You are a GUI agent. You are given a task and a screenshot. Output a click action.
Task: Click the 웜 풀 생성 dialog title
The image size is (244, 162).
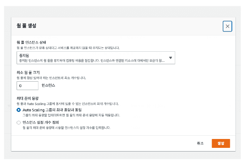pos(27,26)
